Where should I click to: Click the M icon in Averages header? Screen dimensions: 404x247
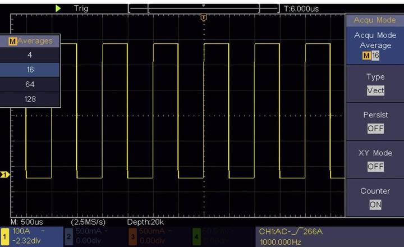tap(12, 41)
